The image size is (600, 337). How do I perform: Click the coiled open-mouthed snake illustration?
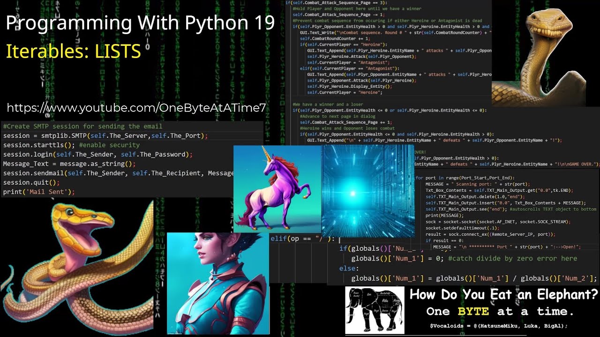[x=77, y=268]
